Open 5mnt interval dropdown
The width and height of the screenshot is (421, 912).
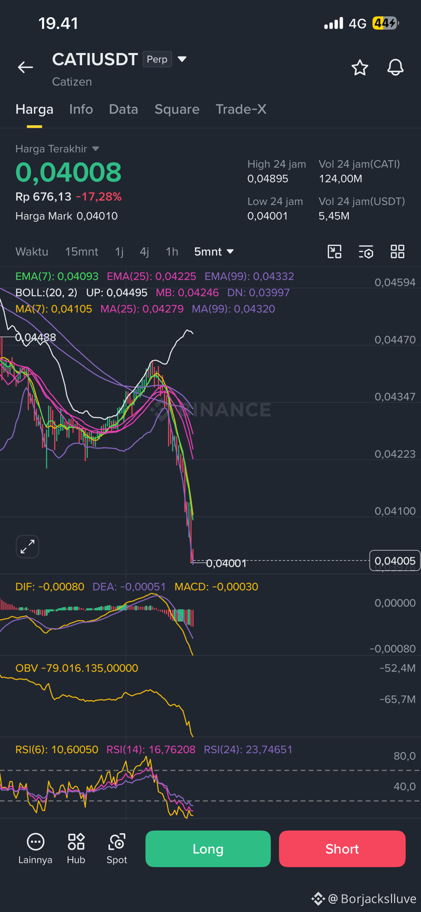coord(214,251)
